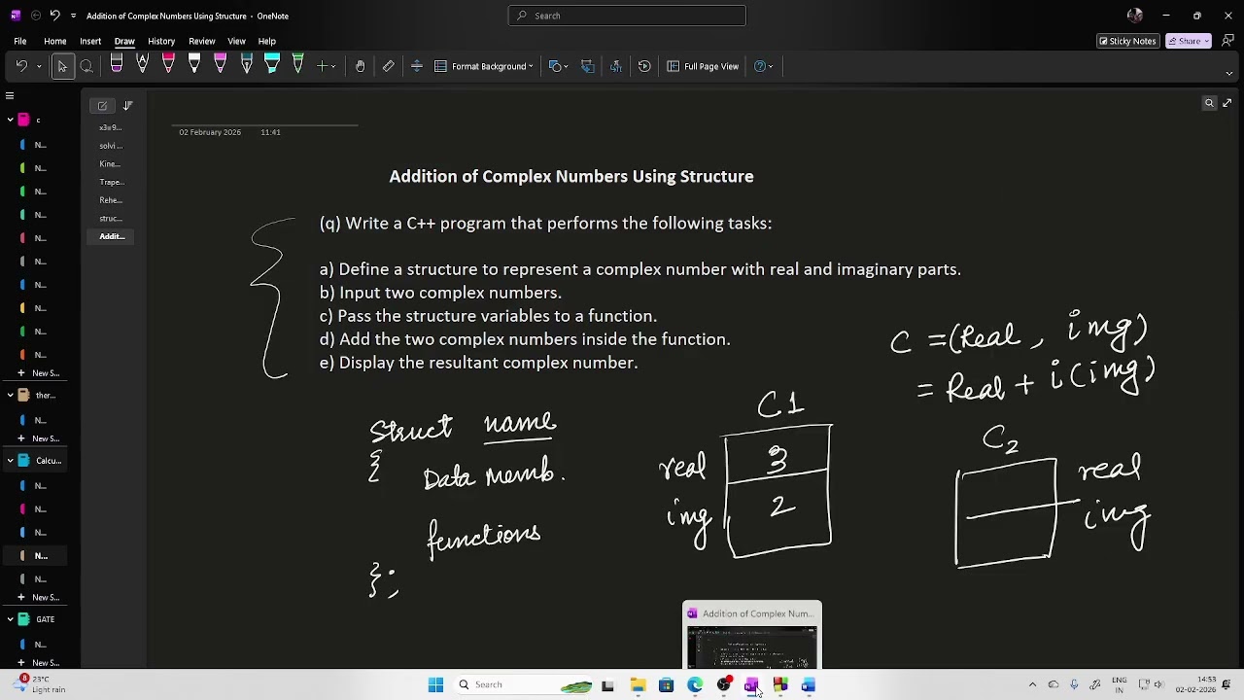1244x700 pixels.
Task: Open the File menu
Action: 19,42
